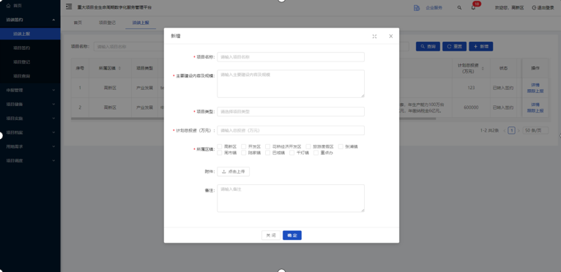The image size is (561, 272).
Task: Click the 项目名称 search input behind dialog
Action: (x=129, y=47)
